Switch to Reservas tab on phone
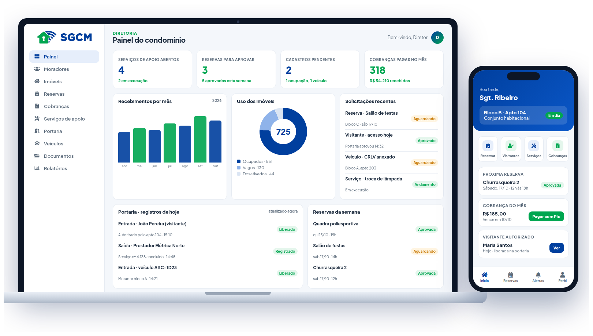593x336 pixels. pos(511,277)
